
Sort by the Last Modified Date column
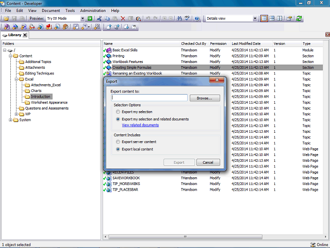coord(246,43)
